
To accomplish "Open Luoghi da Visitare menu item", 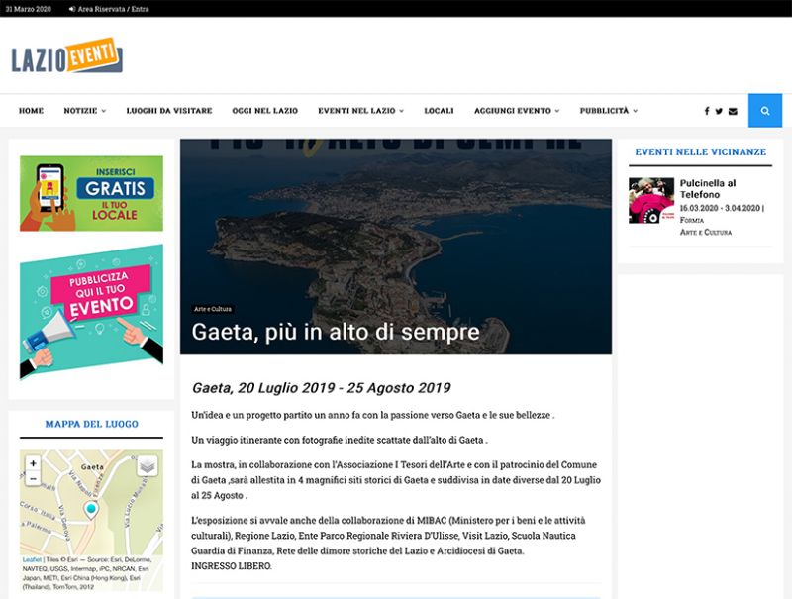I will (169, 111).
